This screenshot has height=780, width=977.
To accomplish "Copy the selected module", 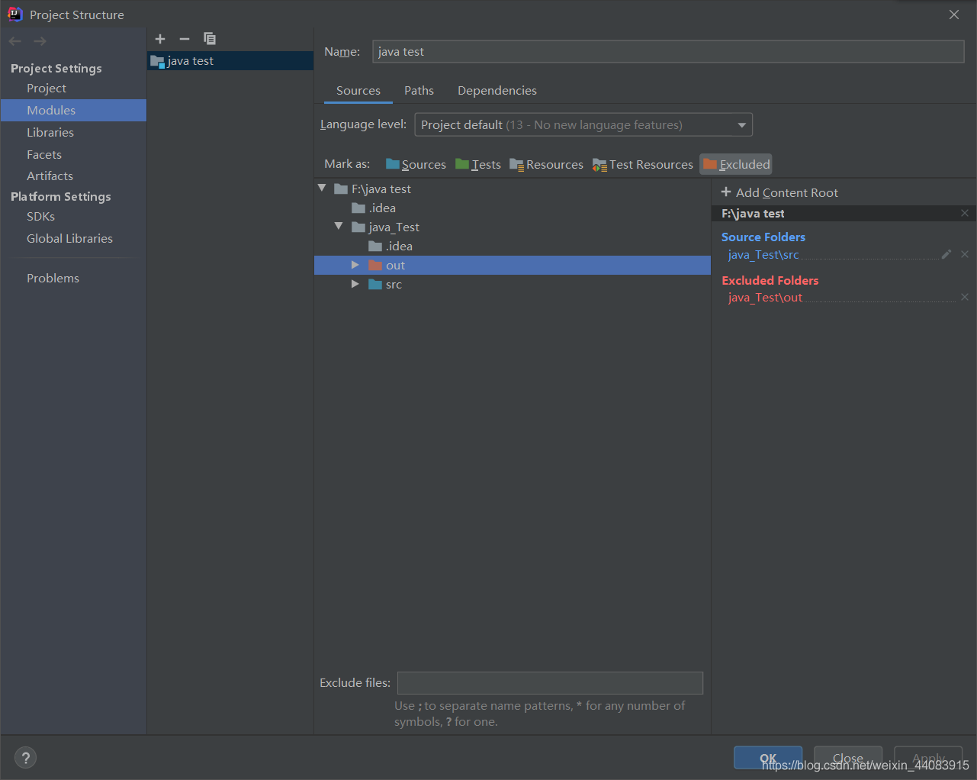I will click(210, 39).
